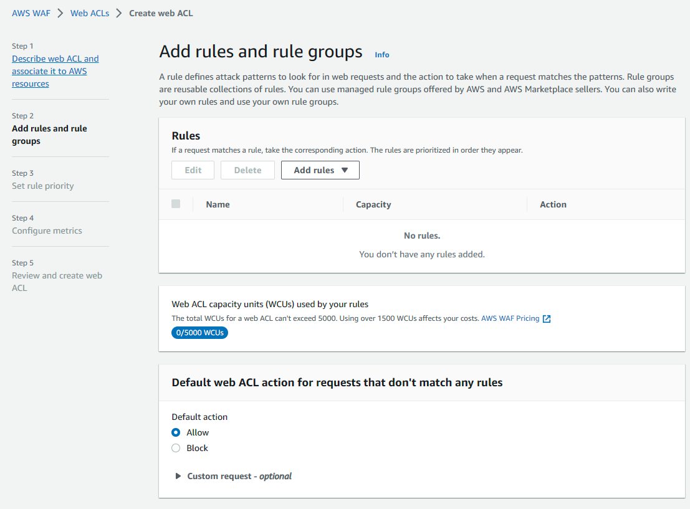690x509 pixels.
Task: Open the Info link beside the heading
Action: pyautogui.click(x=382, y=55)
